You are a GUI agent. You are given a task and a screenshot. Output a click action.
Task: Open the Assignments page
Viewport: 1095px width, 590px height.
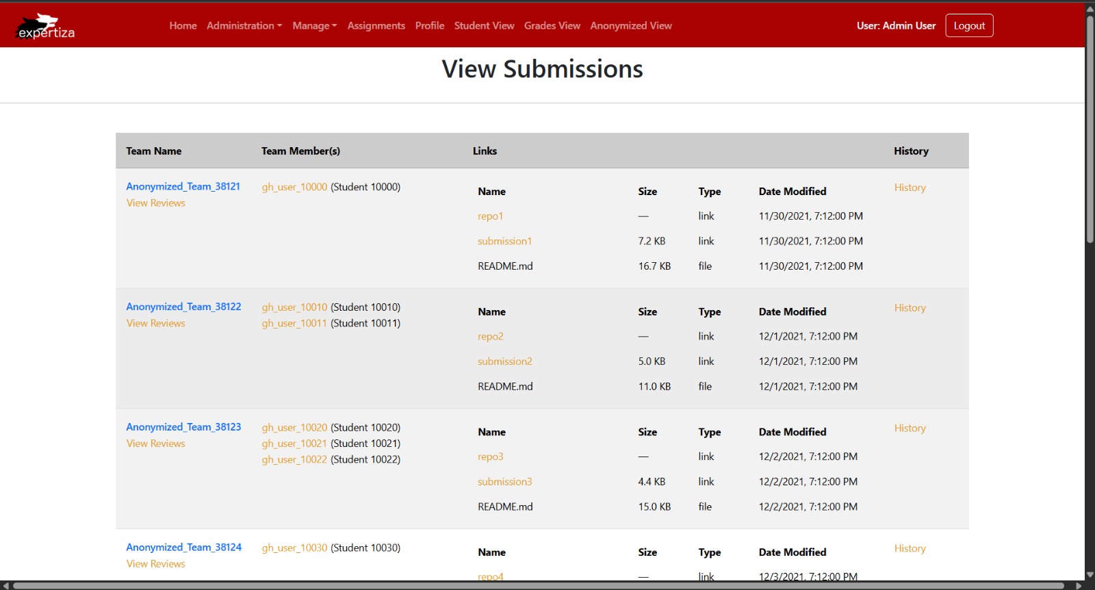[376, 26]
